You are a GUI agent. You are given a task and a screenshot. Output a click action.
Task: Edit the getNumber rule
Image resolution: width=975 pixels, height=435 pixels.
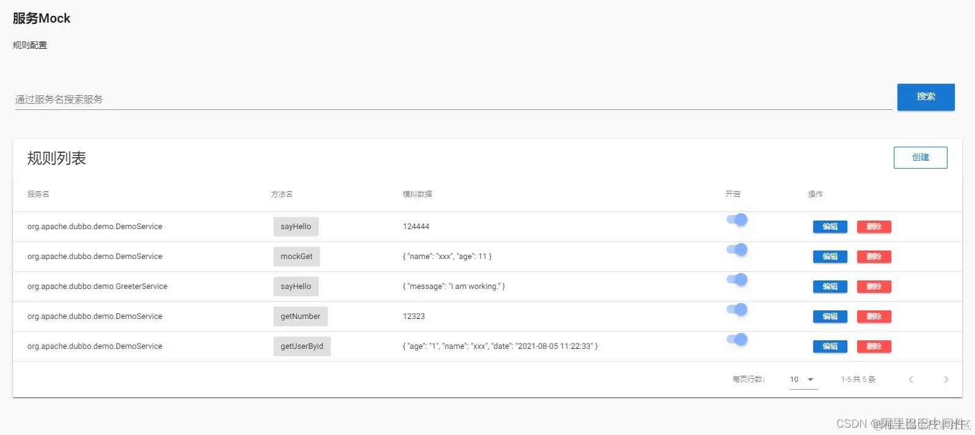point(830,316)
